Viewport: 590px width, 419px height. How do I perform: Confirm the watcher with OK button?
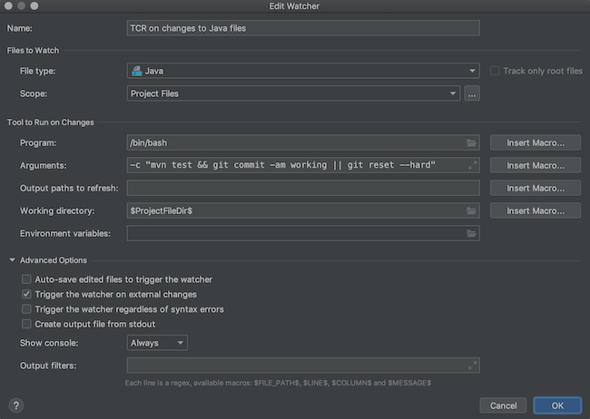pyautogui.click(x=557, y=405)
